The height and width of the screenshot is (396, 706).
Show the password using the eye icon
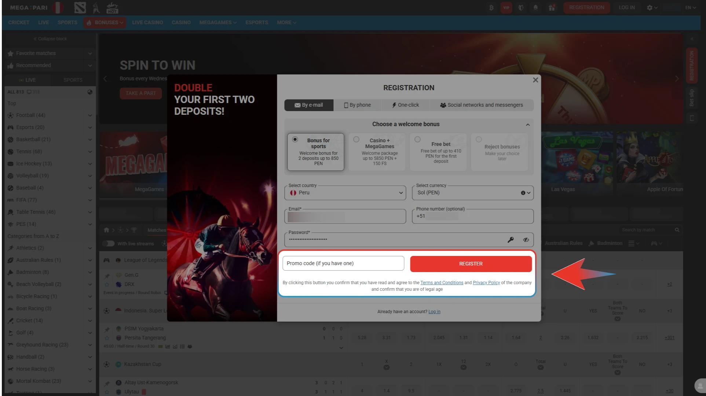pos(526,240)
